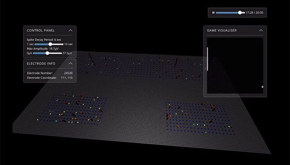This screenshot has width=290, height=165.
Task: Click the bottom-right electrode cluster on grid
Action: coord(200,118)
